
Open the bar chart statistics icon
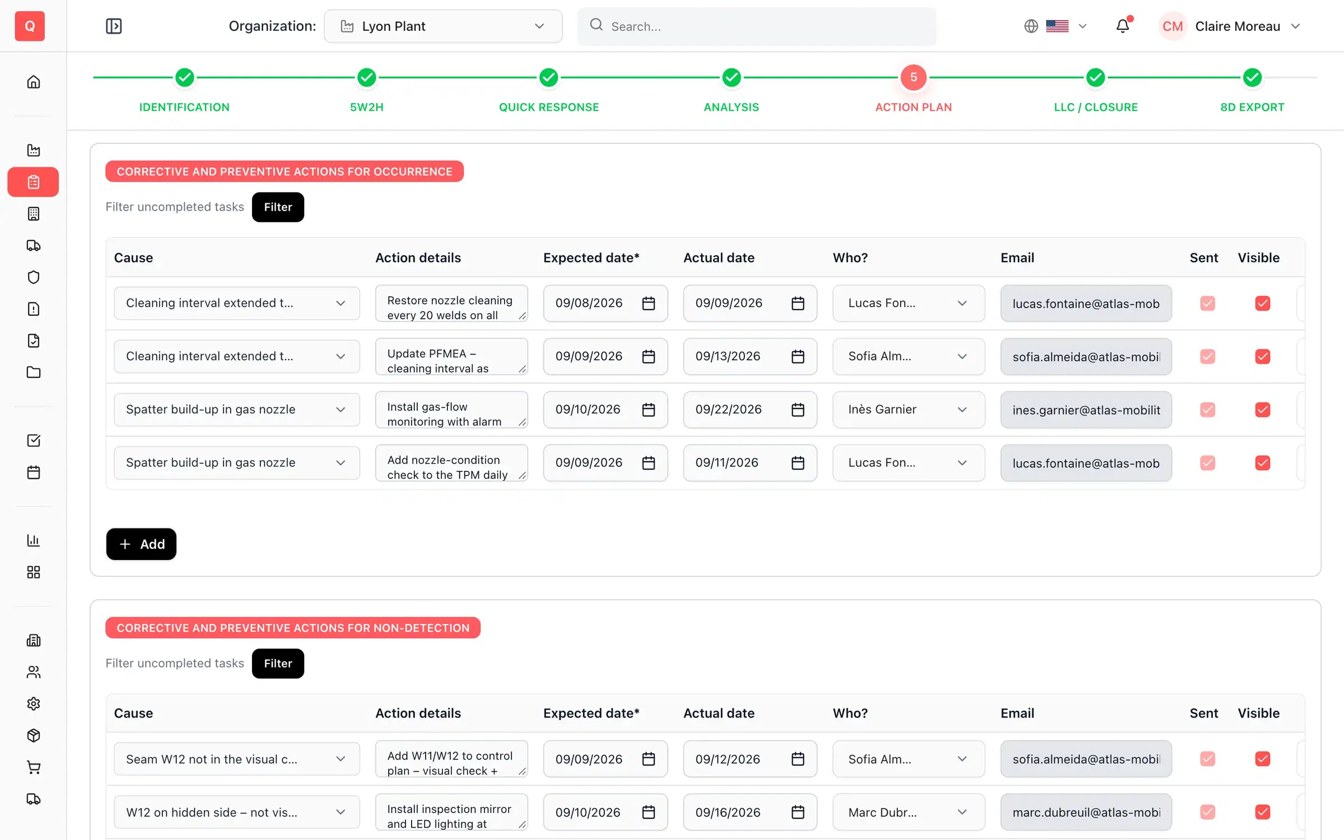coord(34,540)
